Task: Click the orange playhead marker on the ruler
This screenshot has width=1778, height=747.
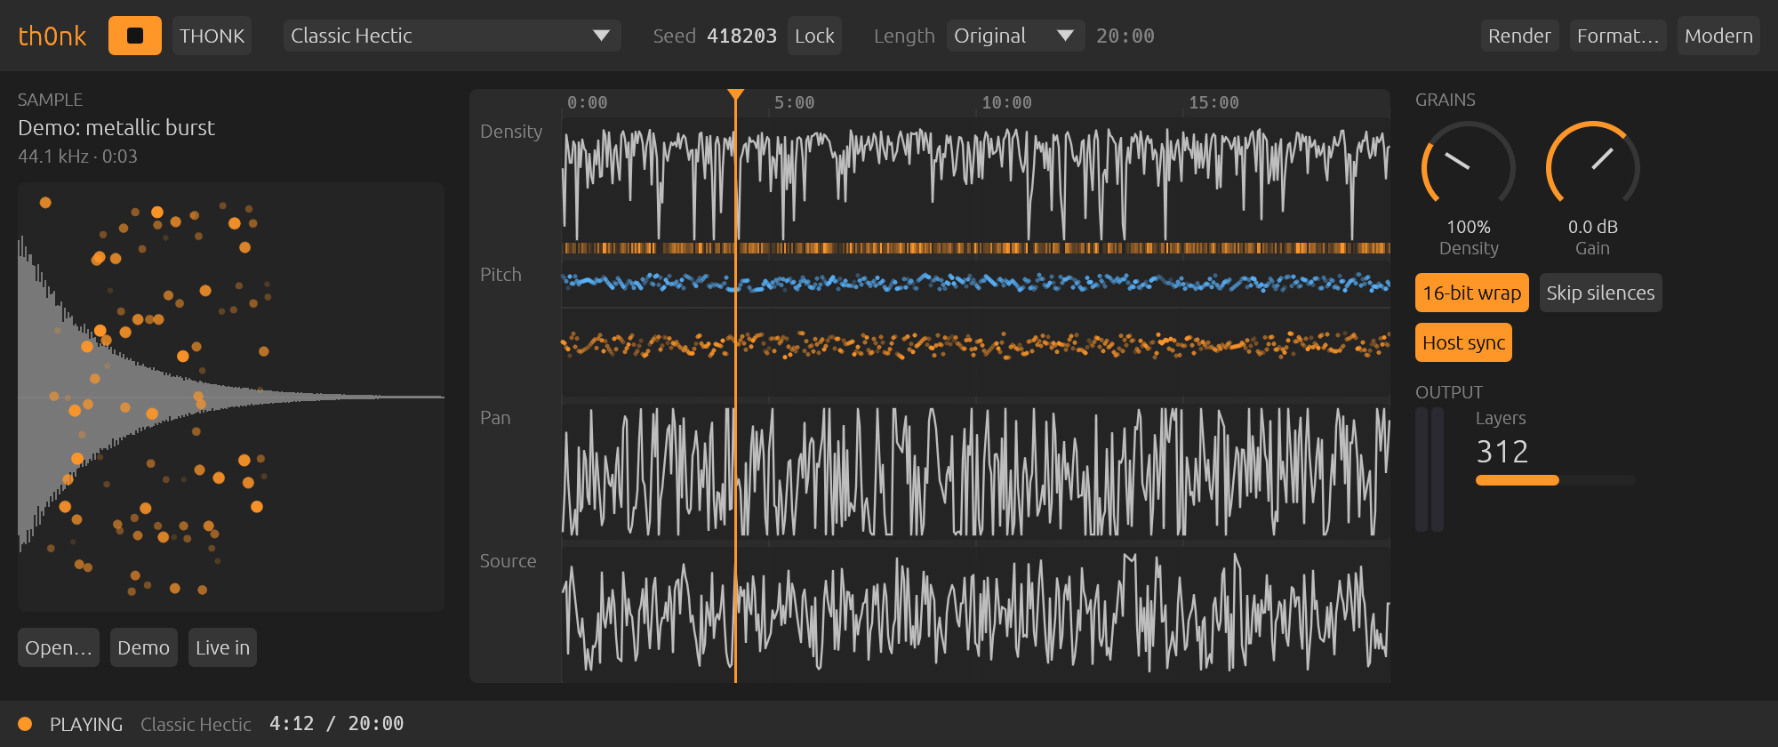Action: 735,95
